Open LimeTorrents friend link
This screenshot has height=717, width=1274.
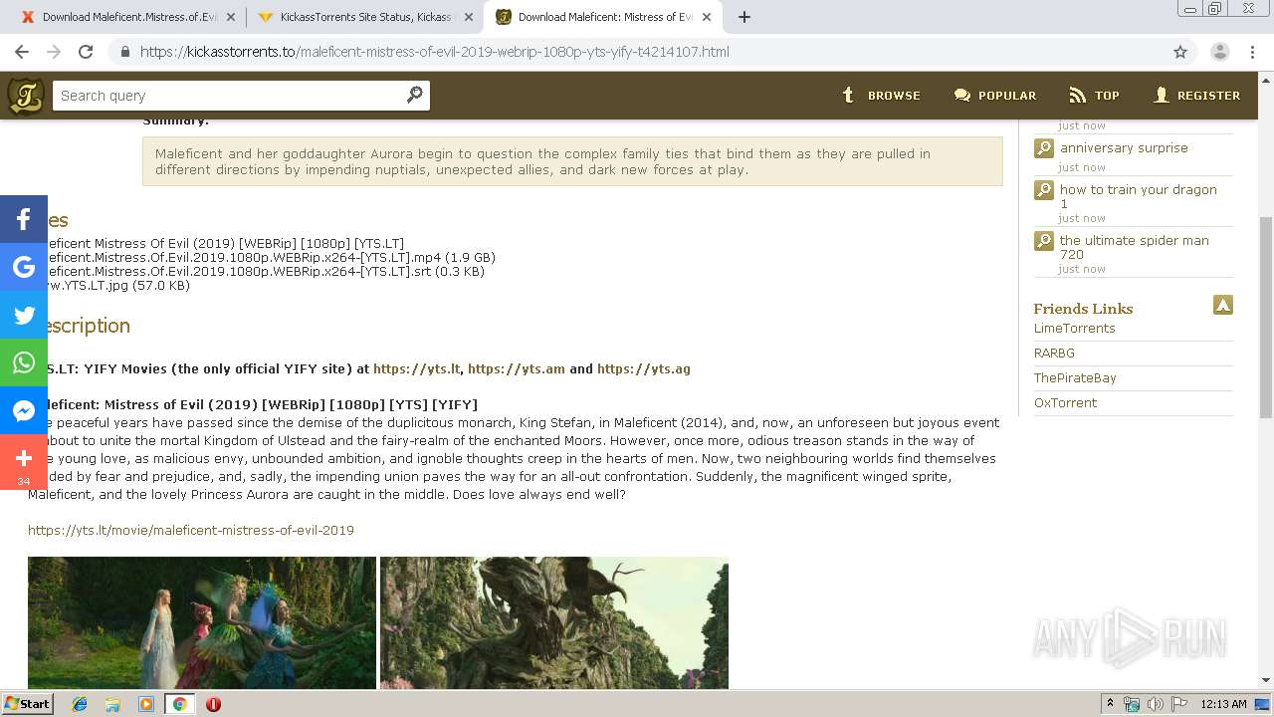pos(1074,328)
